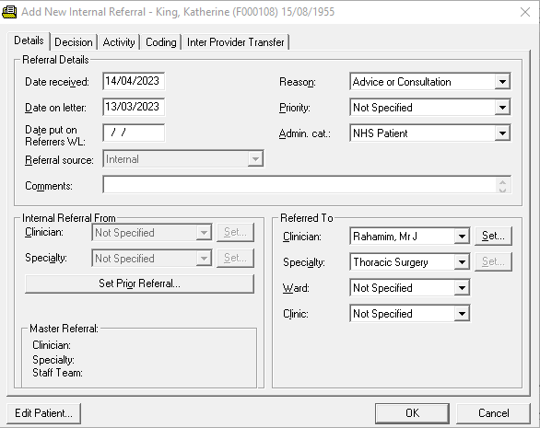540x428 pixels.
Task: Cancel the new internal referral
Action: 494,413
